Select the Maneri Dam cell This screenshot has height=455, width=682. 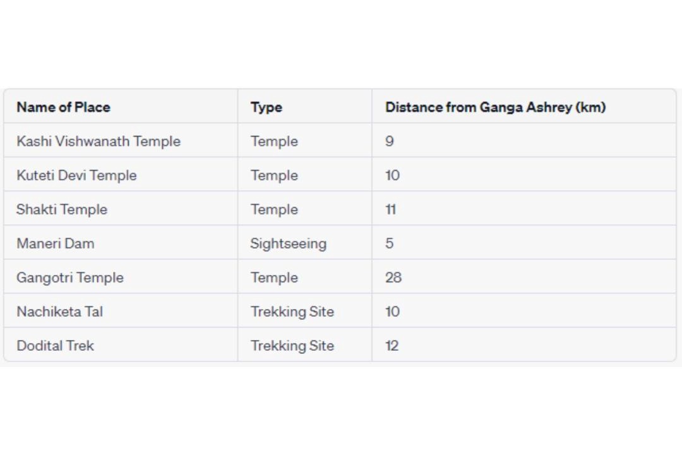click(56, 244)
